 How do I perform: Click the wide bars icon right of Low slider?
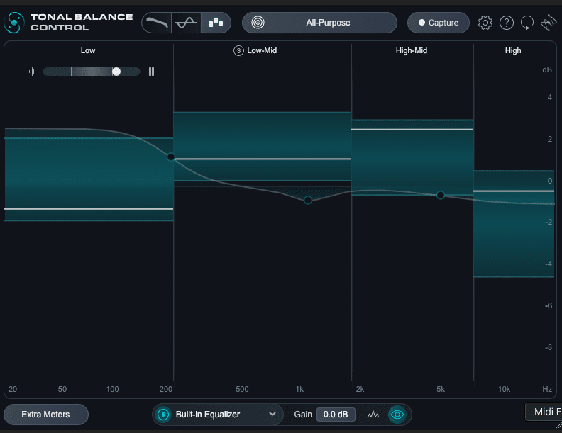(x=150, y=72)
